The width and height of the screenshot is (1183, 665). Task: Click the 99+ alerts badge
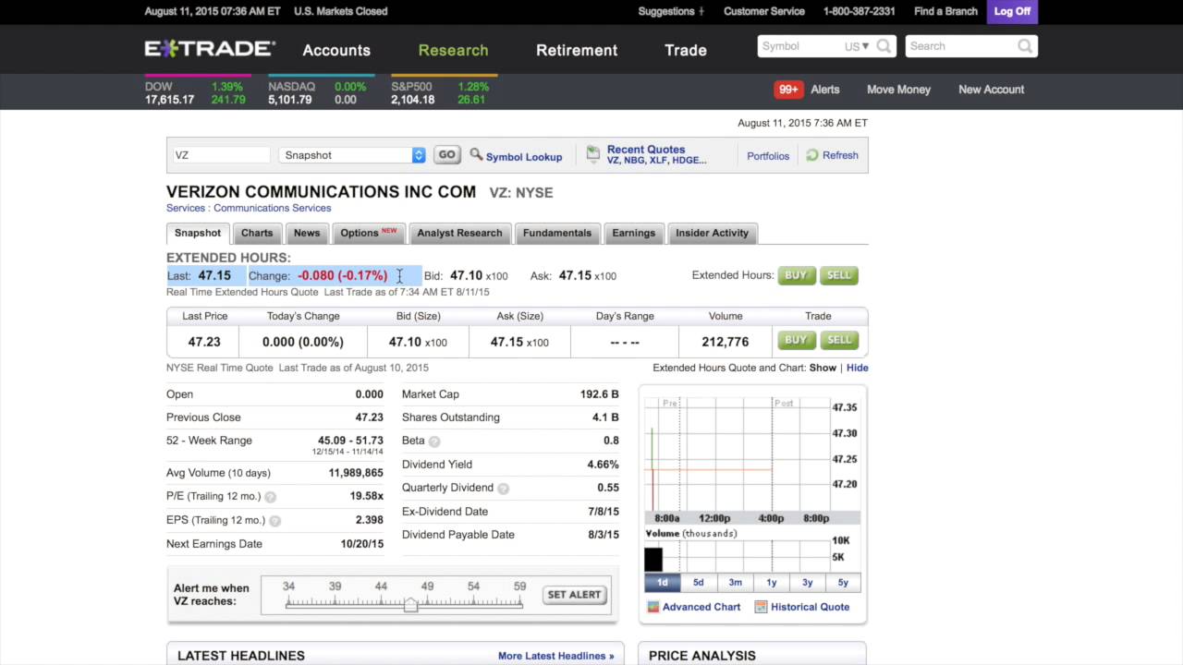pyautogui.click(x=788, y=90)
